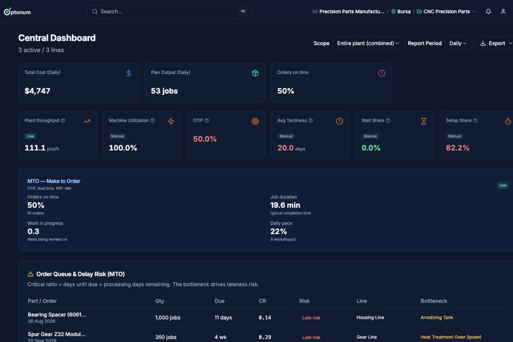
Task: Click the Live badge in MTO panel
Action: click(x=503, y=185)
